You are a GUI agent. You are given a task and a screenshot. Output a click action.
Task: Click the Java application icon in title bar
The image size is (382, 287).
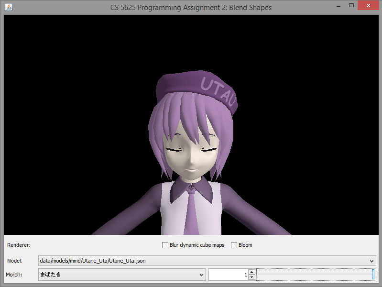tap(8, 7)
